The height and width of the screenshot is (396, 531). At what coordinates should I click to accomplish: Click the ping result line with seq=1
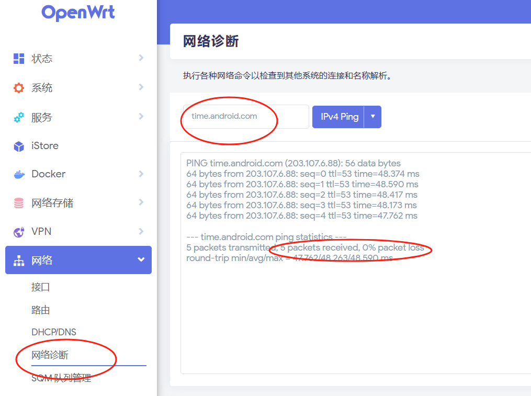(302, 184)
